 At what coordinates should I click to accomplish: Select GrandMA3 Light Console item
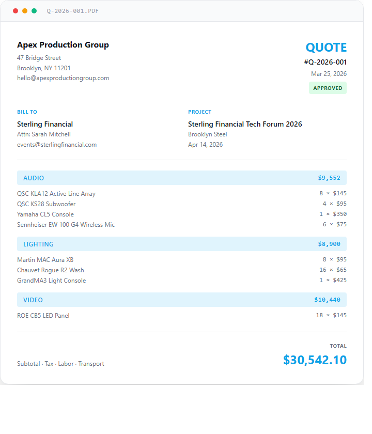[52, 281]
